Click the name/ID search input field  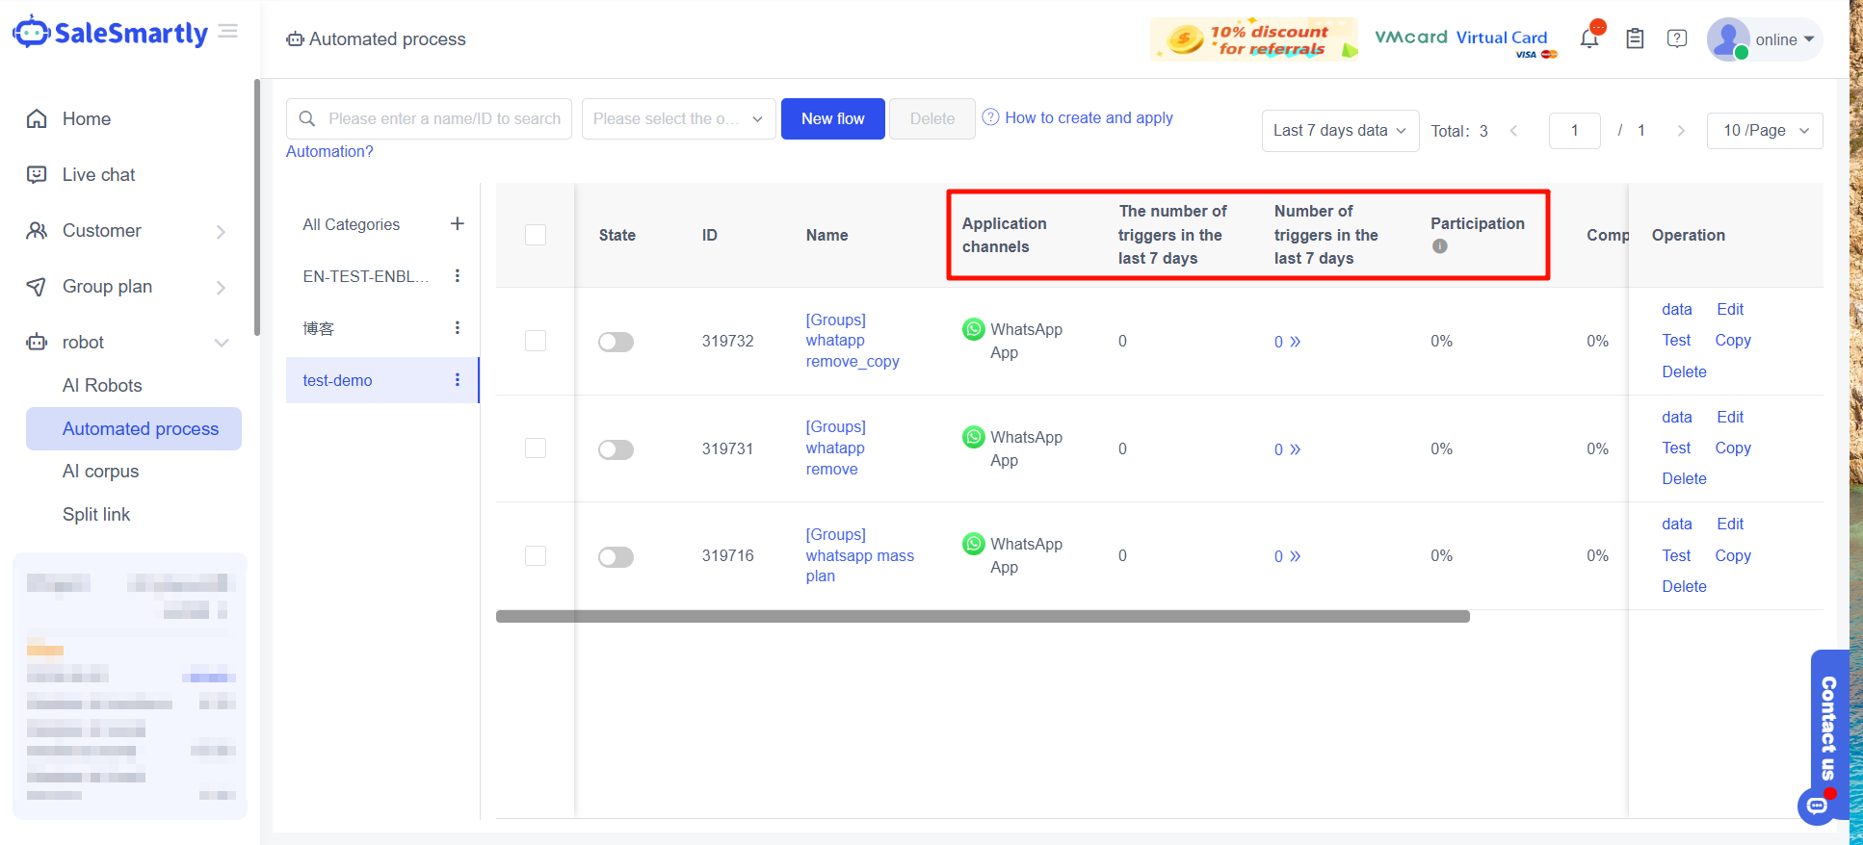click(442, 119)
